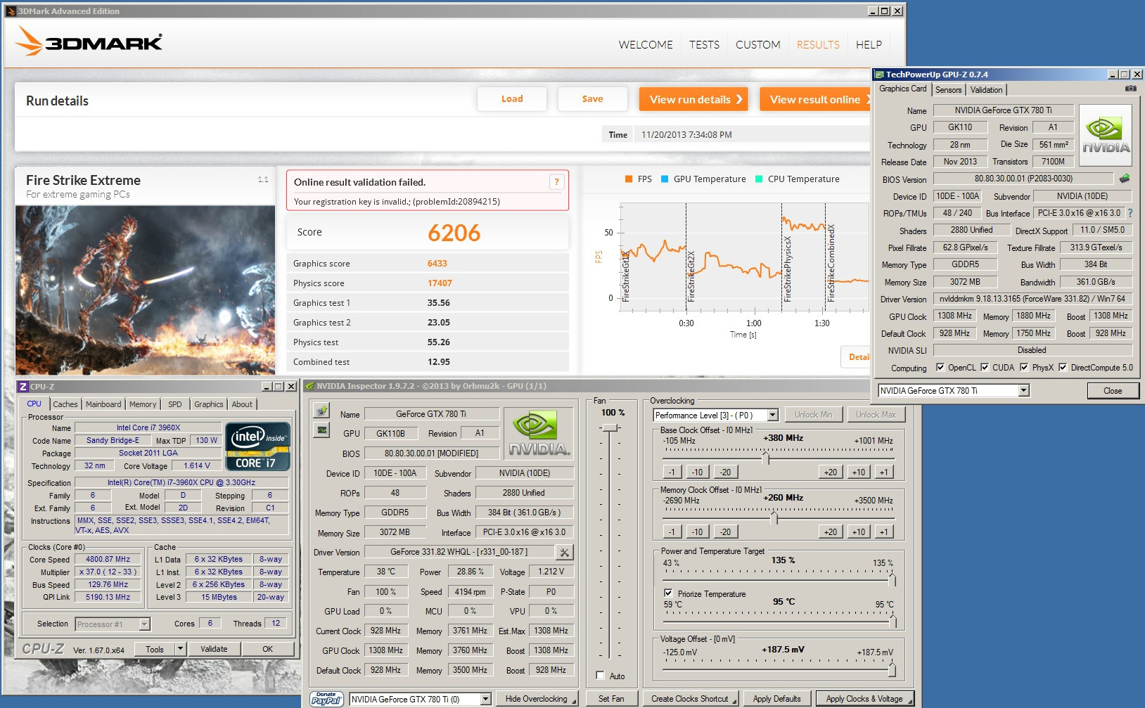Click the validation help question mark icon
The image size is (1145, 708).
[x=556, y=182]
